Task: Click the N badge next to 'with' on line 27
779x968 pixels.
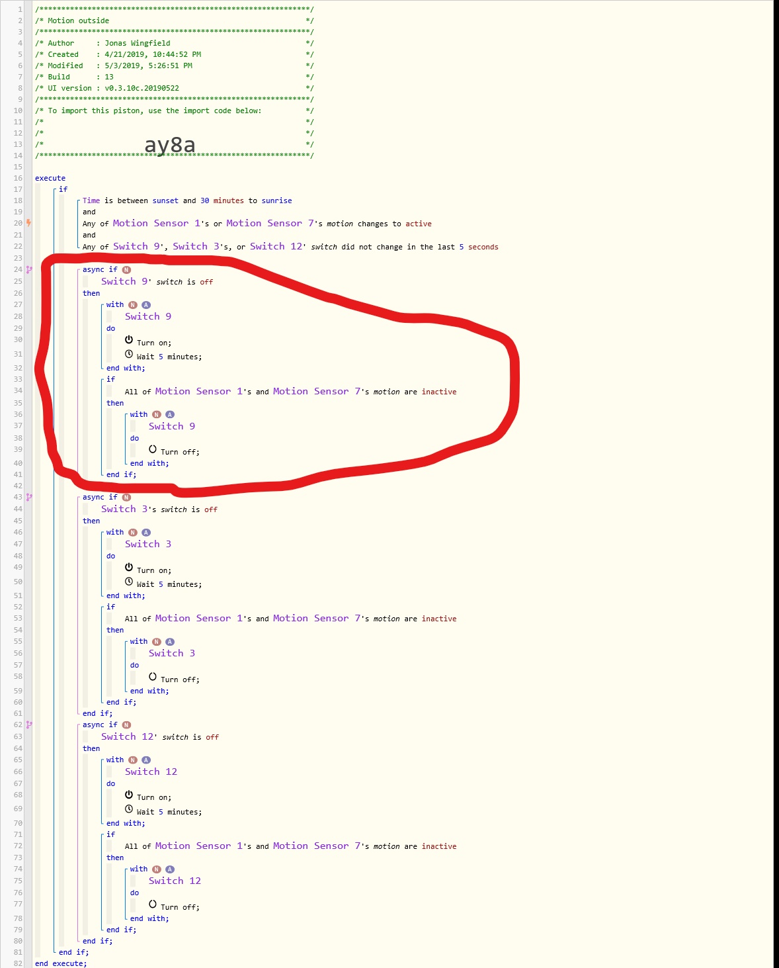Action: coord(133,305)
